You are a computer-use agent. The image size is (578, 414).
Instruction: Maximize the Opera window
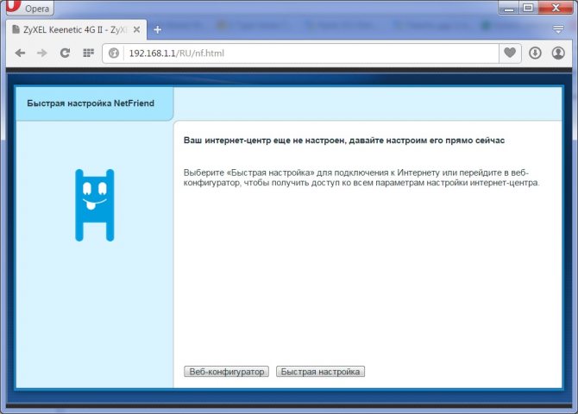point(528,8)
